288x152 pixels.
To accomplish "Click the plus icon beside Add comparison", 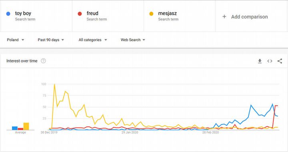I will coord(224,17).
